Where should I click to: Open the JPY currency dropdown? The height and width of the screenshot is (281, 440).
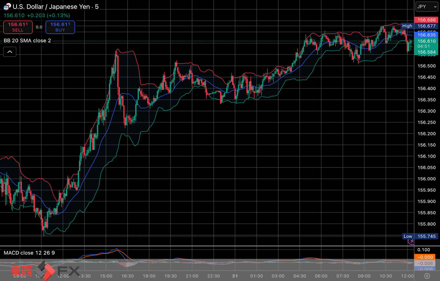427,7
